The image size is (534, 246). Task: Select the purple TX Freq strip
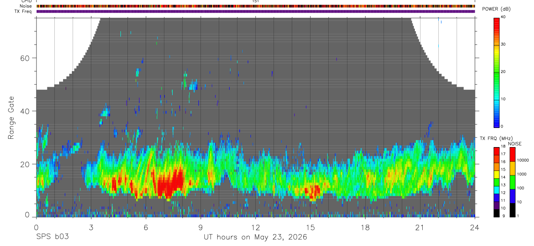tap(256, 11)
